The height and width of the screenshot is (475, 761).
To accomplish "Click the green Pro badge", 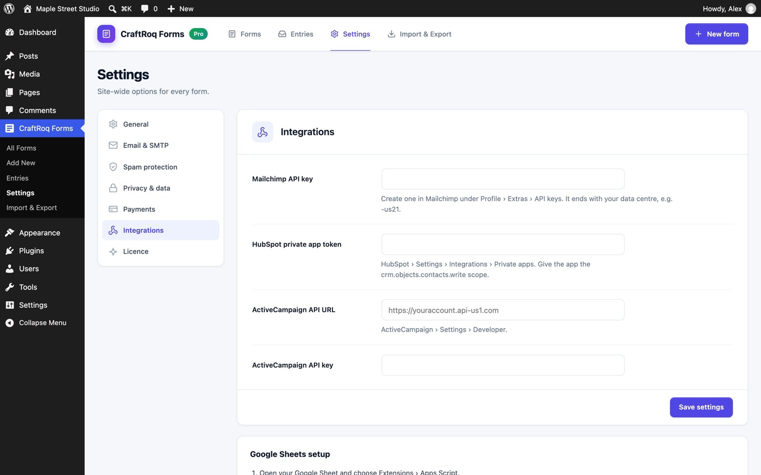I will click(198, 34).
